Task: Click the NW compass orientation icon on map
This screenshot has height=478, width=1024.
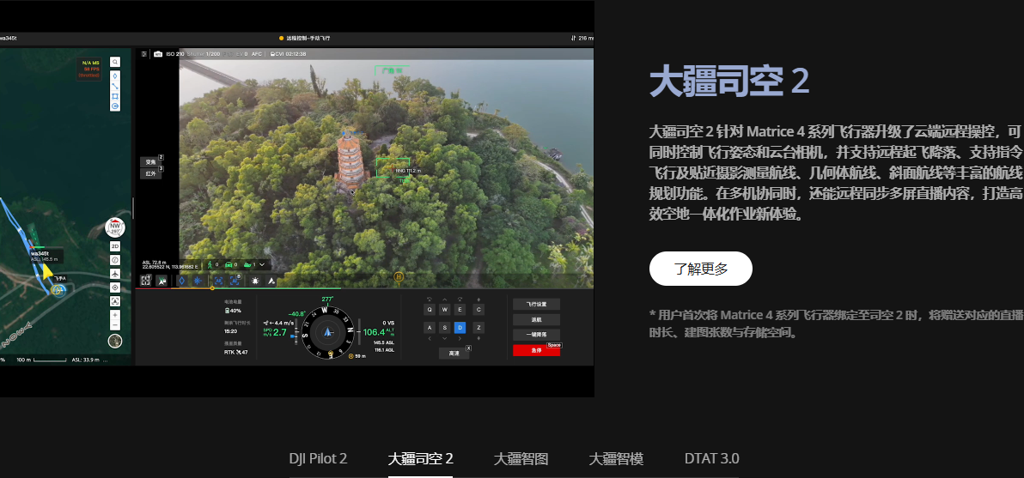Action: [x=114, y=227]
